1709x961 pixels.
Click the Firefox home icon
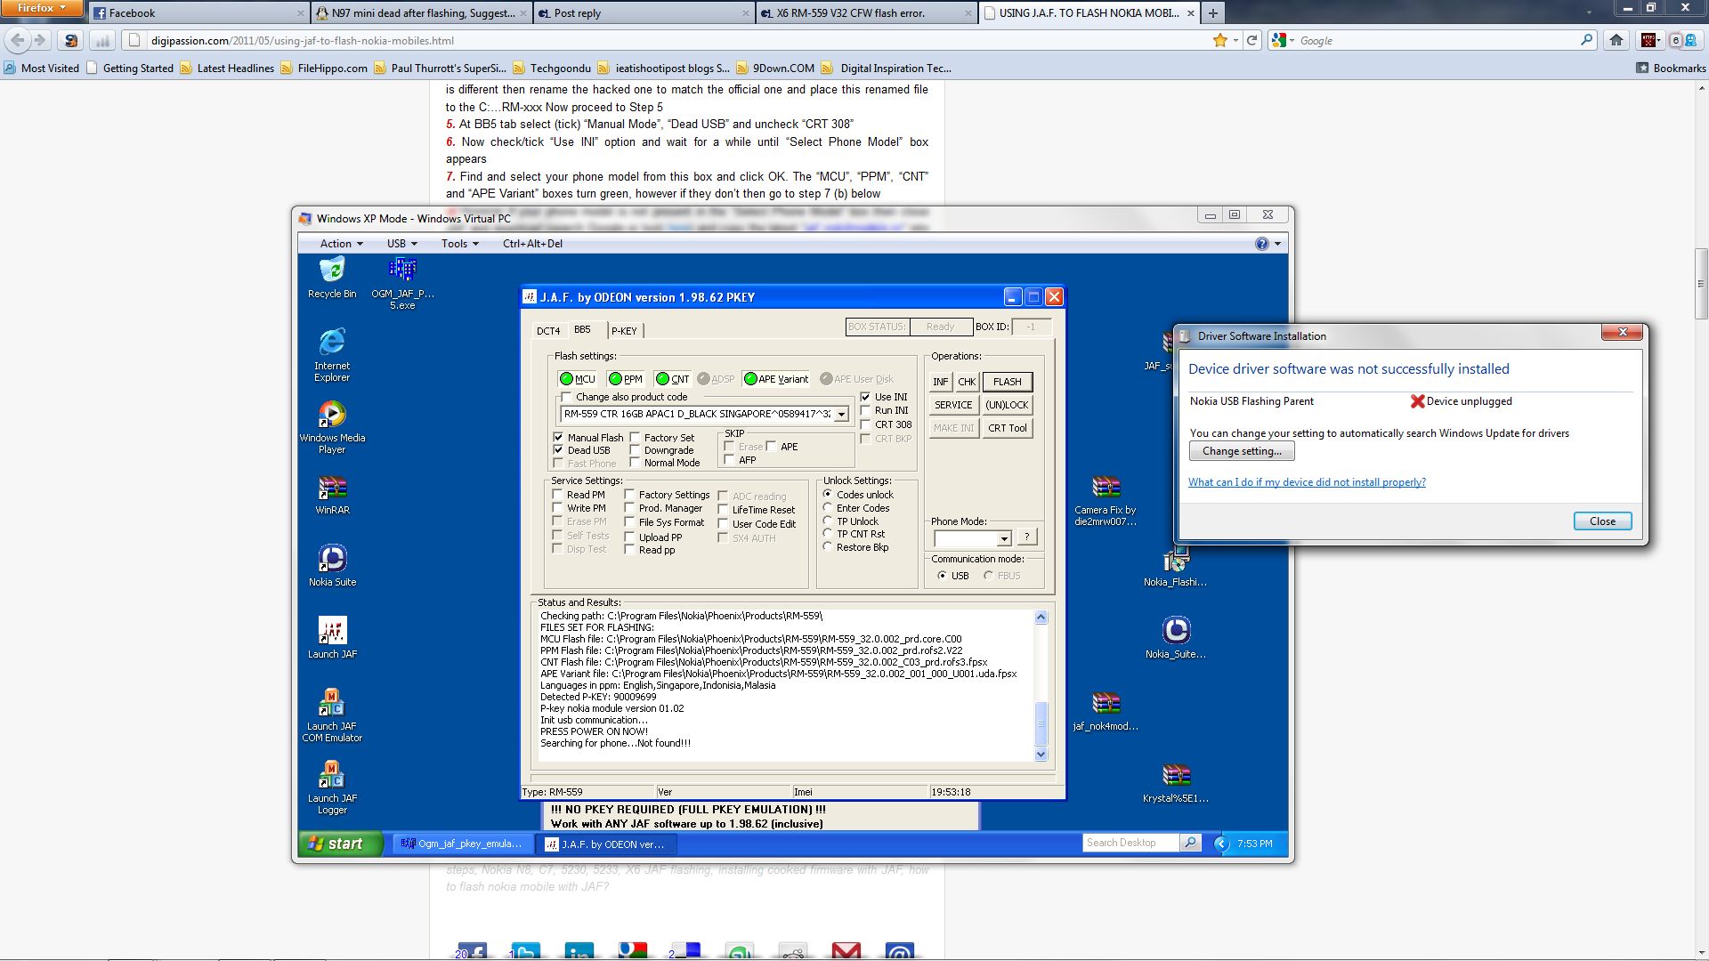1616,40
